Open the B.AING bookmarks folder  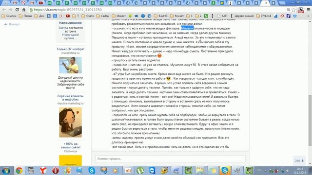click(161, 16)
